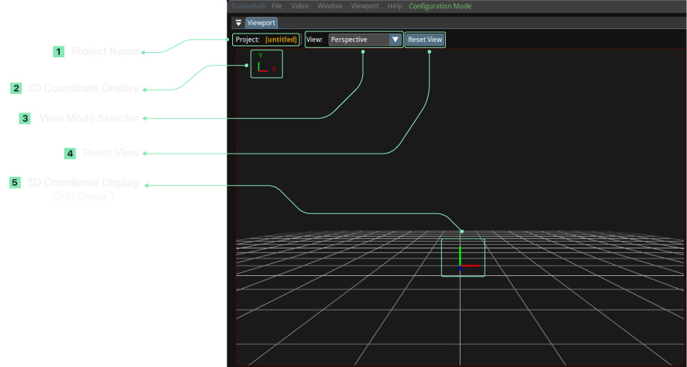The image size is (687, 367).
Task: Click the arrow on the View selector
Action: (395, 40)
